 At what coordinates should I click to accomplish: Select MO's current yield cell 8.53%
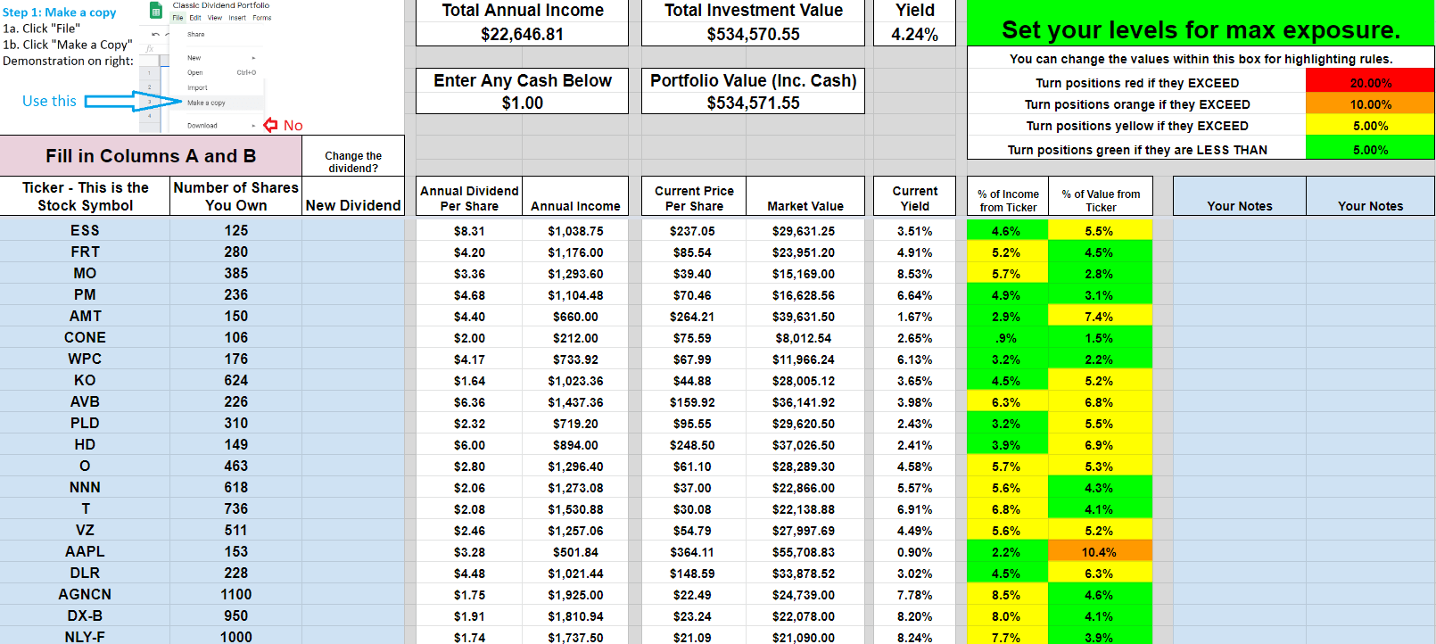915,274
